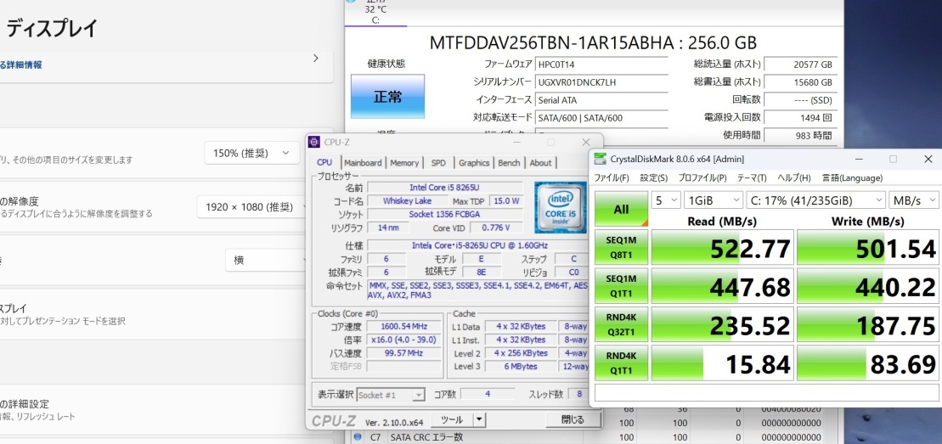
Task: Click the CPU-Z version label Ver. 2.10.0.x64
Action: click(x=394, y=421)
